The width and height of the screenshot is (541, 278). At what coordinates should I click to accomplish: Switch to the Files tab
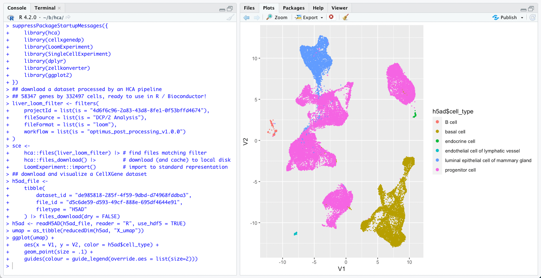click(249, 7)
